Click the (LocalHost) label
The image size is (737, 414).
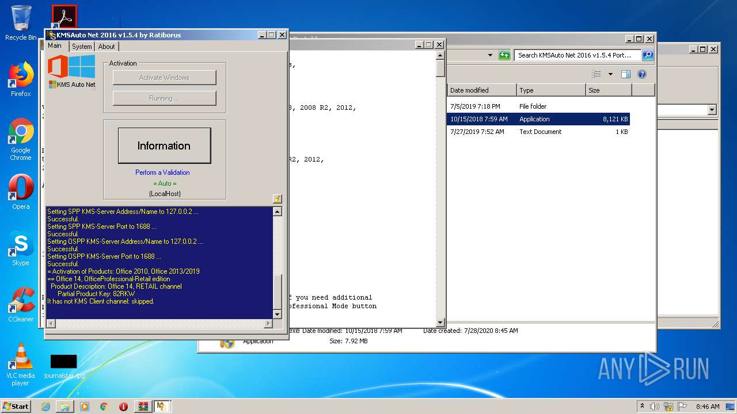(x=165, y=194)
